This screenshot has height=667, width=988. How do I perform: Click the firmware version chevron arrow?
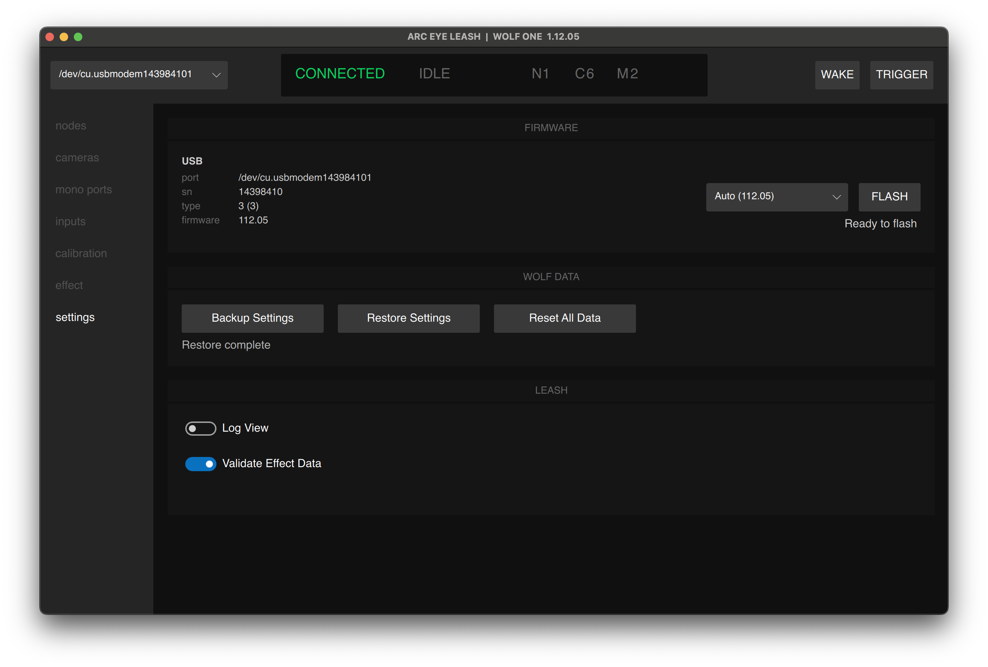click(x=836, y=197)
